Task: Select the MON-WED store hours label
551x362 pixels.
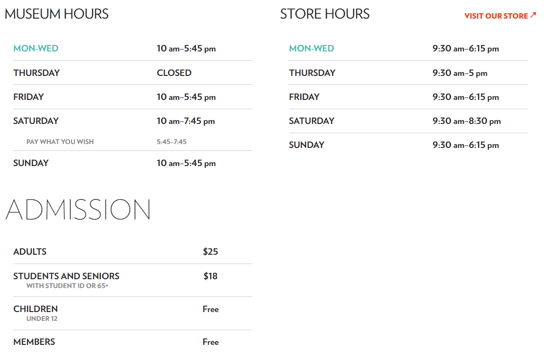Action: [x=311, y=48]
